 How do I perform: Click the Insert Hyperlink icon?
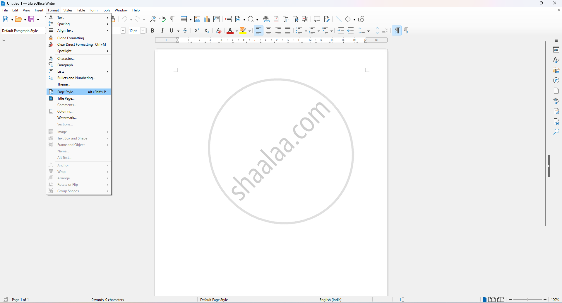266,19
